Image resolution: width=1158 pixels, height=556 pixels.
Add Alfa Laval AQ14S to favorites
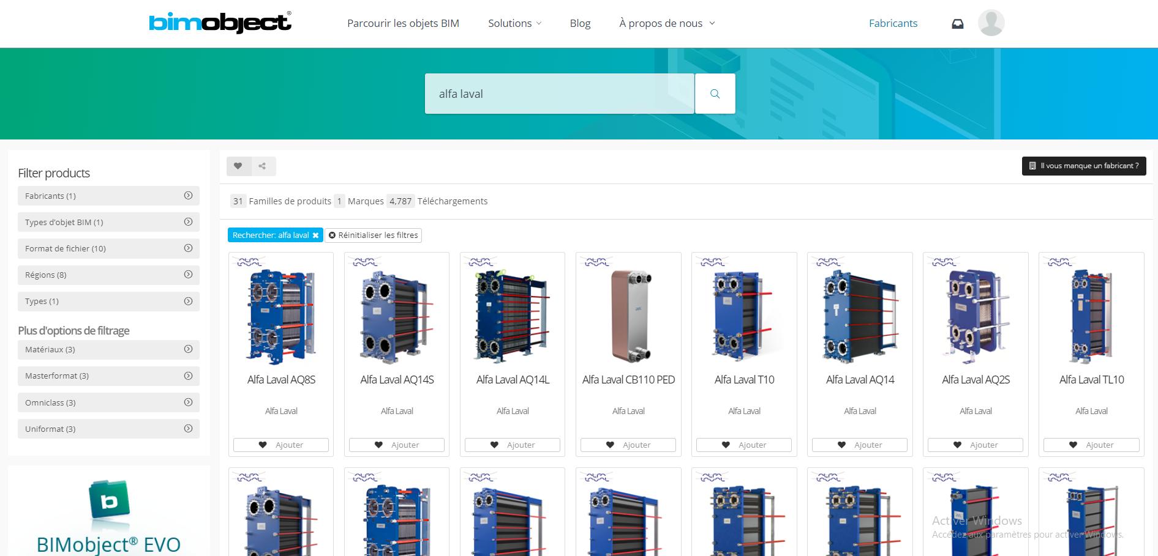pyautogui.click(x=397, y=445)
